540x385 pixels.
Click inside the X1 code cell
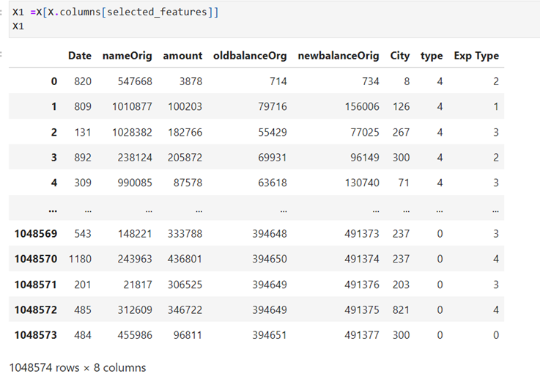pos(274,19)
